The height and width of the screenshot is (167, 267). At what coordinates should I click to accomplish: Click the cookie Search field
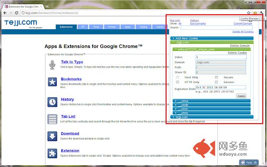pyautogui.click(x=217, y=28)
